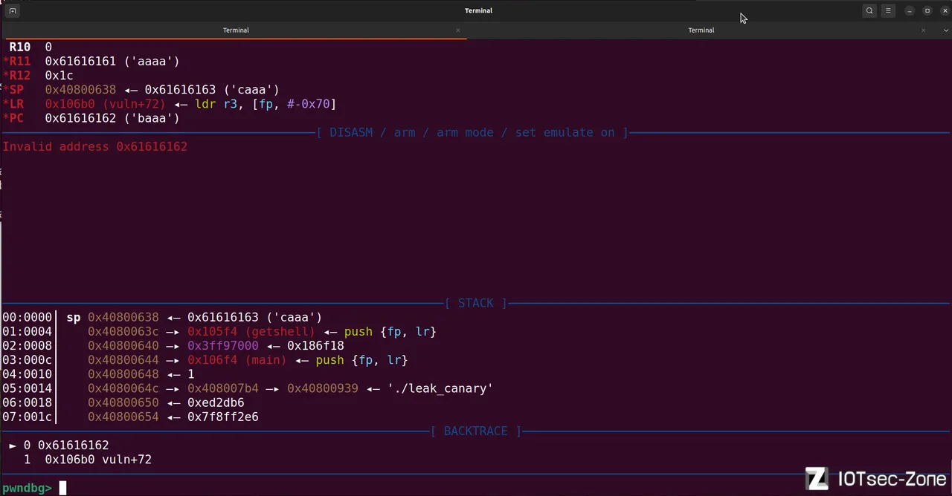Open the terminal search icon
The image size is (952, 496).
pyautogui.click(x=869, y=10)
